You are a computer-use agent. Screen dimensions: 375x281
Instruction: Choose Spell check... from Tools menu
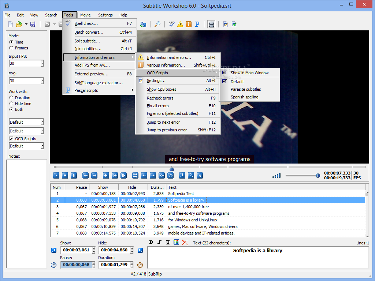pyautogui.click(x=100, y=23)
